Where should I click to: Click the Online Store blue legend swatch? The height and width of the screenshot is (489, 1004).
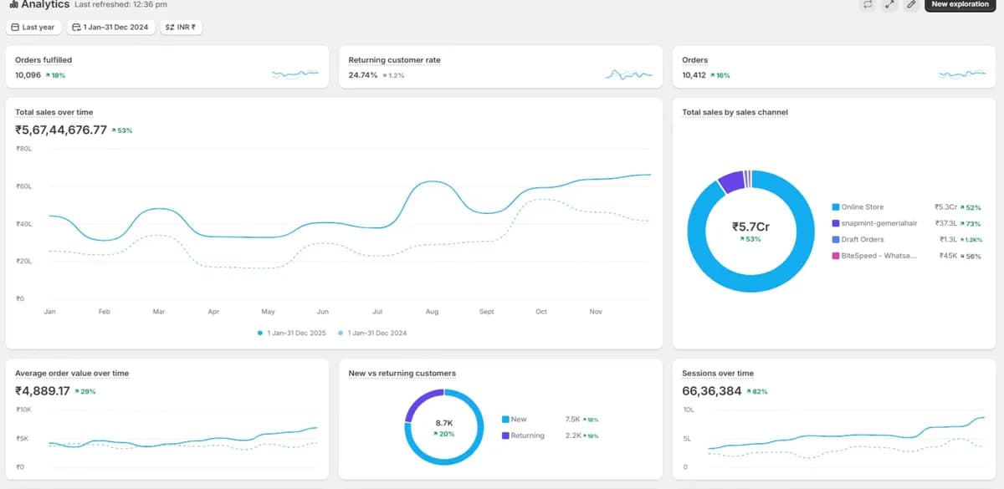pos(835,207)
